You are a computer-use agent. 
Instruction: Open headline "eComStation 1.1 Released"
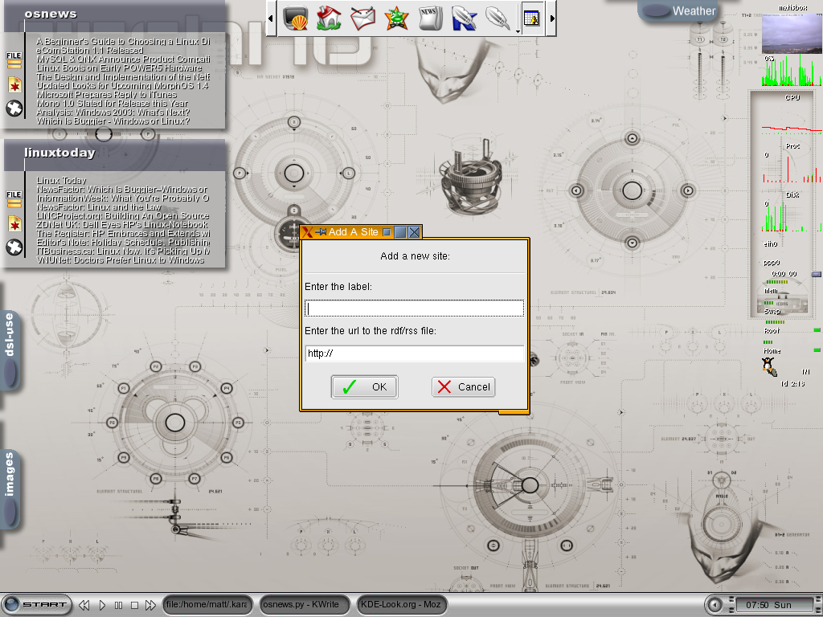coord(90,51)
